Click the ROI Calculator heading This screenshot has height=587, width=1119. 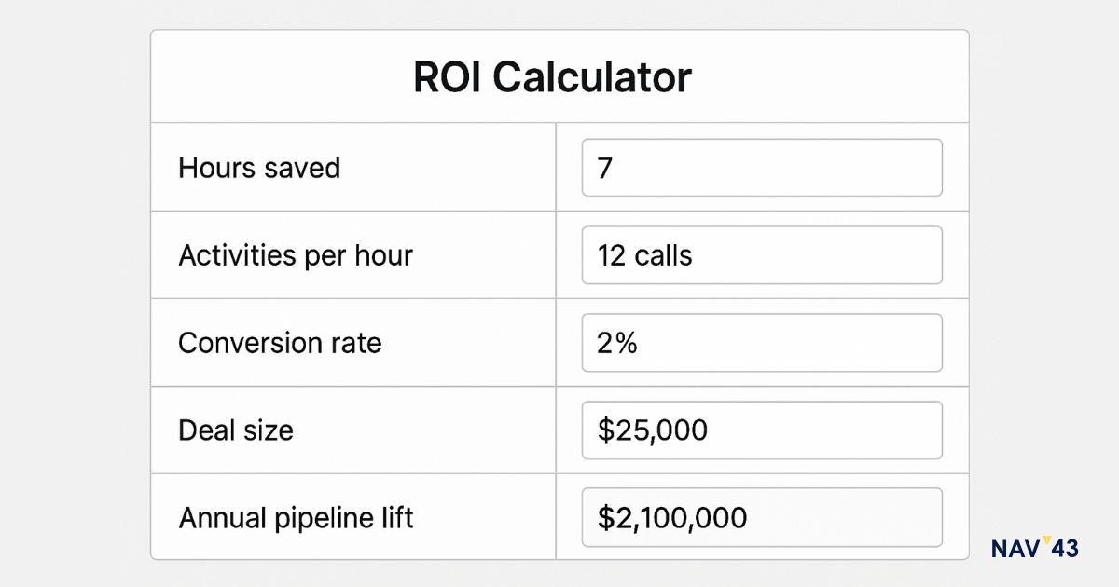[x=553, y=77]
